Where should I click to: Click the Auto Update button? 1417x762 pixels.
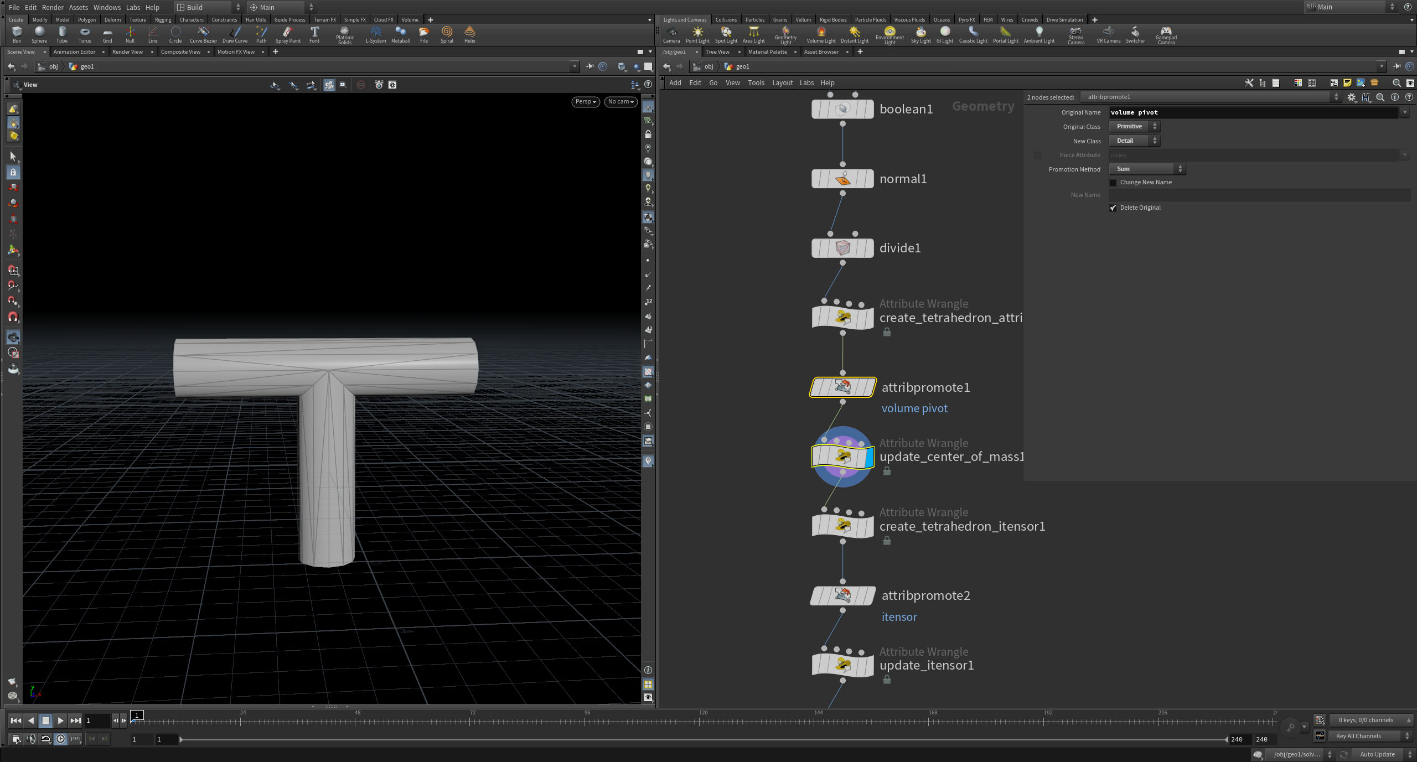click(x=1377, y=754)
